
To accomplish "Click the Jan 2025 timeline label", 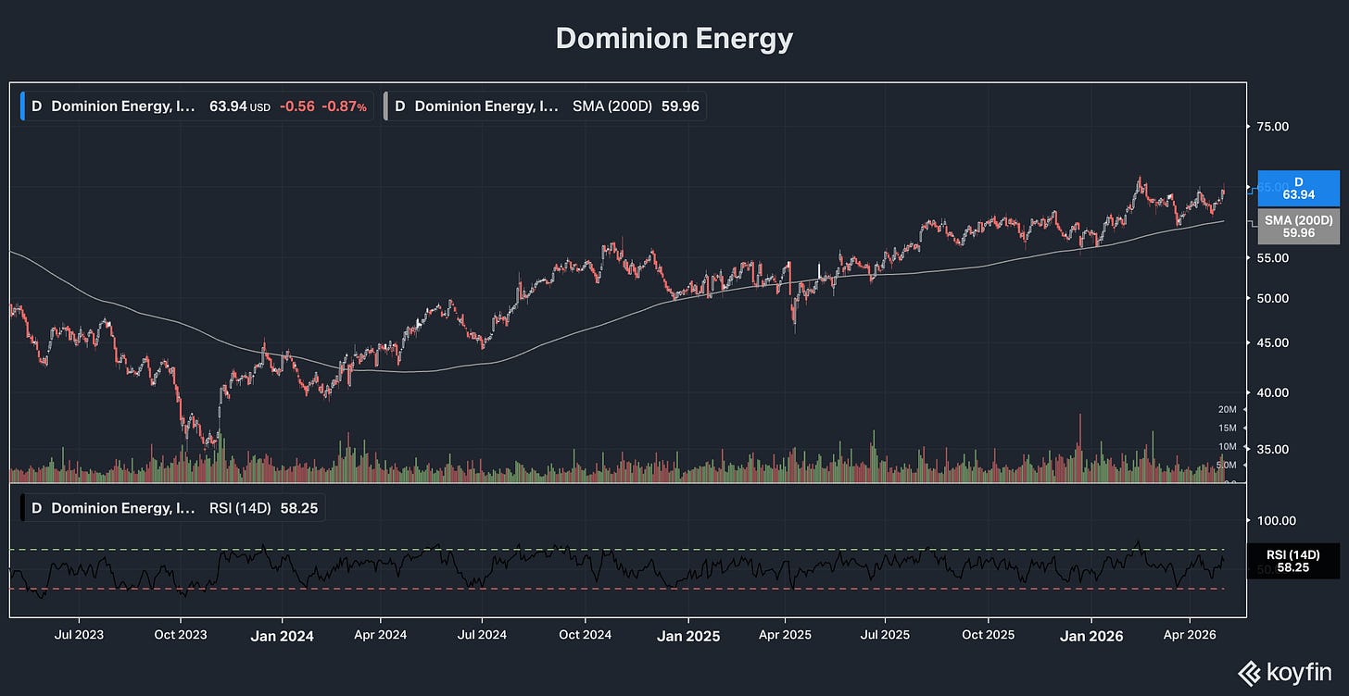I will tap(688, 636).
